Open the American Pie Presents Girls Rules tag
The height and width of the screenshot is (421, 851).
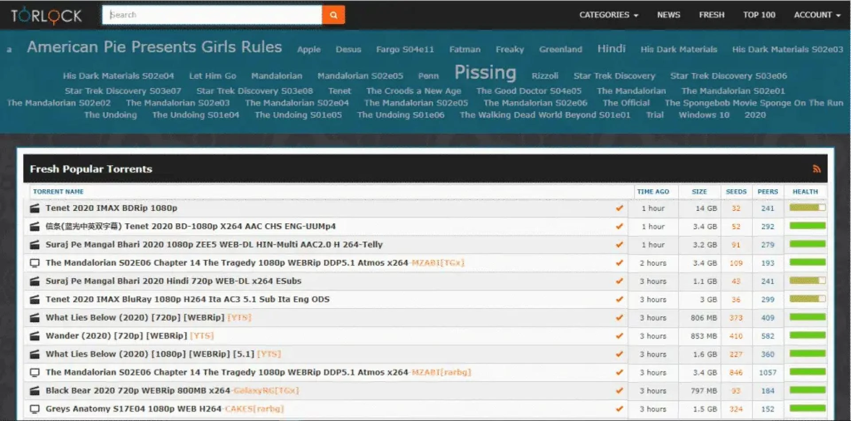click(x=155, y=47)
